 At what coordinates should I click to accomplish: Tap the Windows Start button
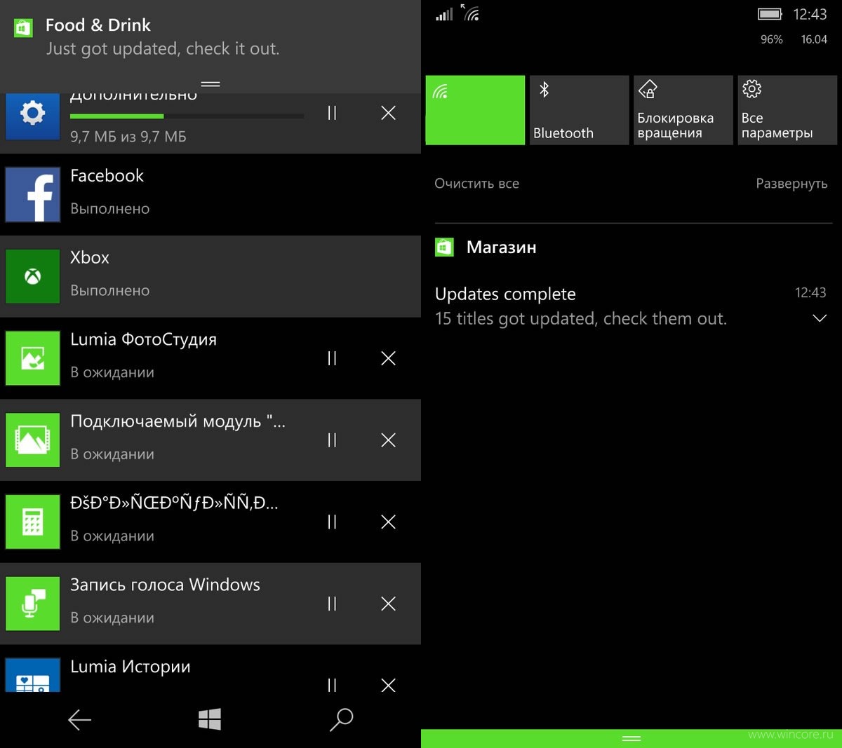(210, 719)
